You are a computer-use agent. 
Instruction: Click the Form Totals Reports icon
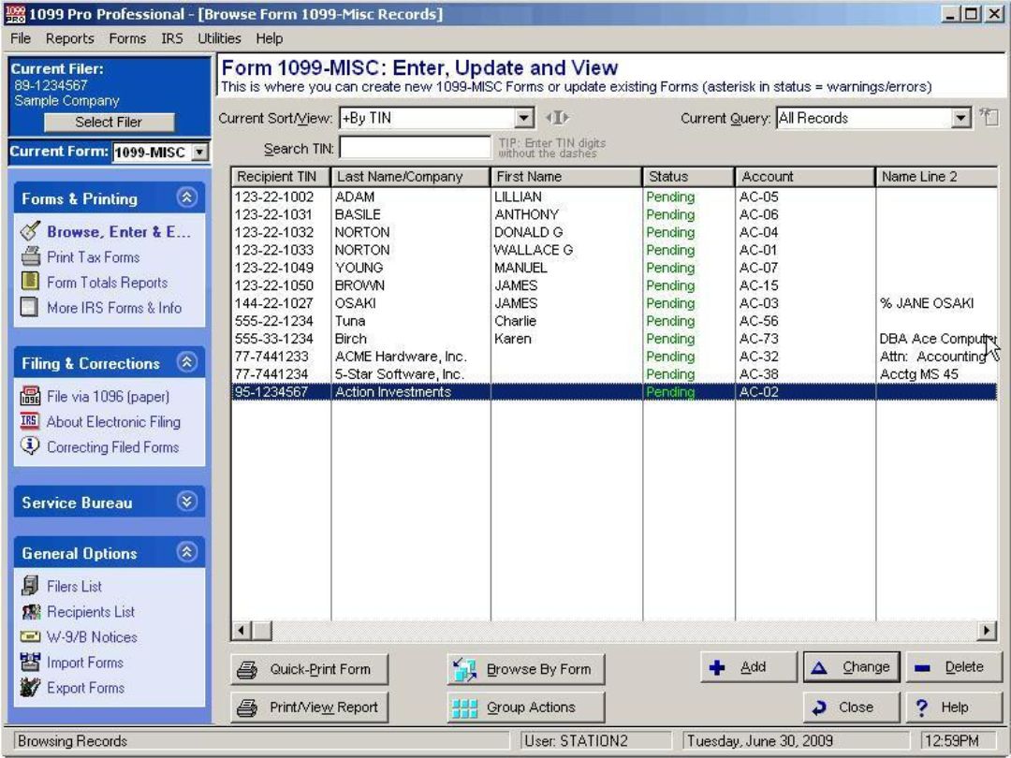point(30,281)
